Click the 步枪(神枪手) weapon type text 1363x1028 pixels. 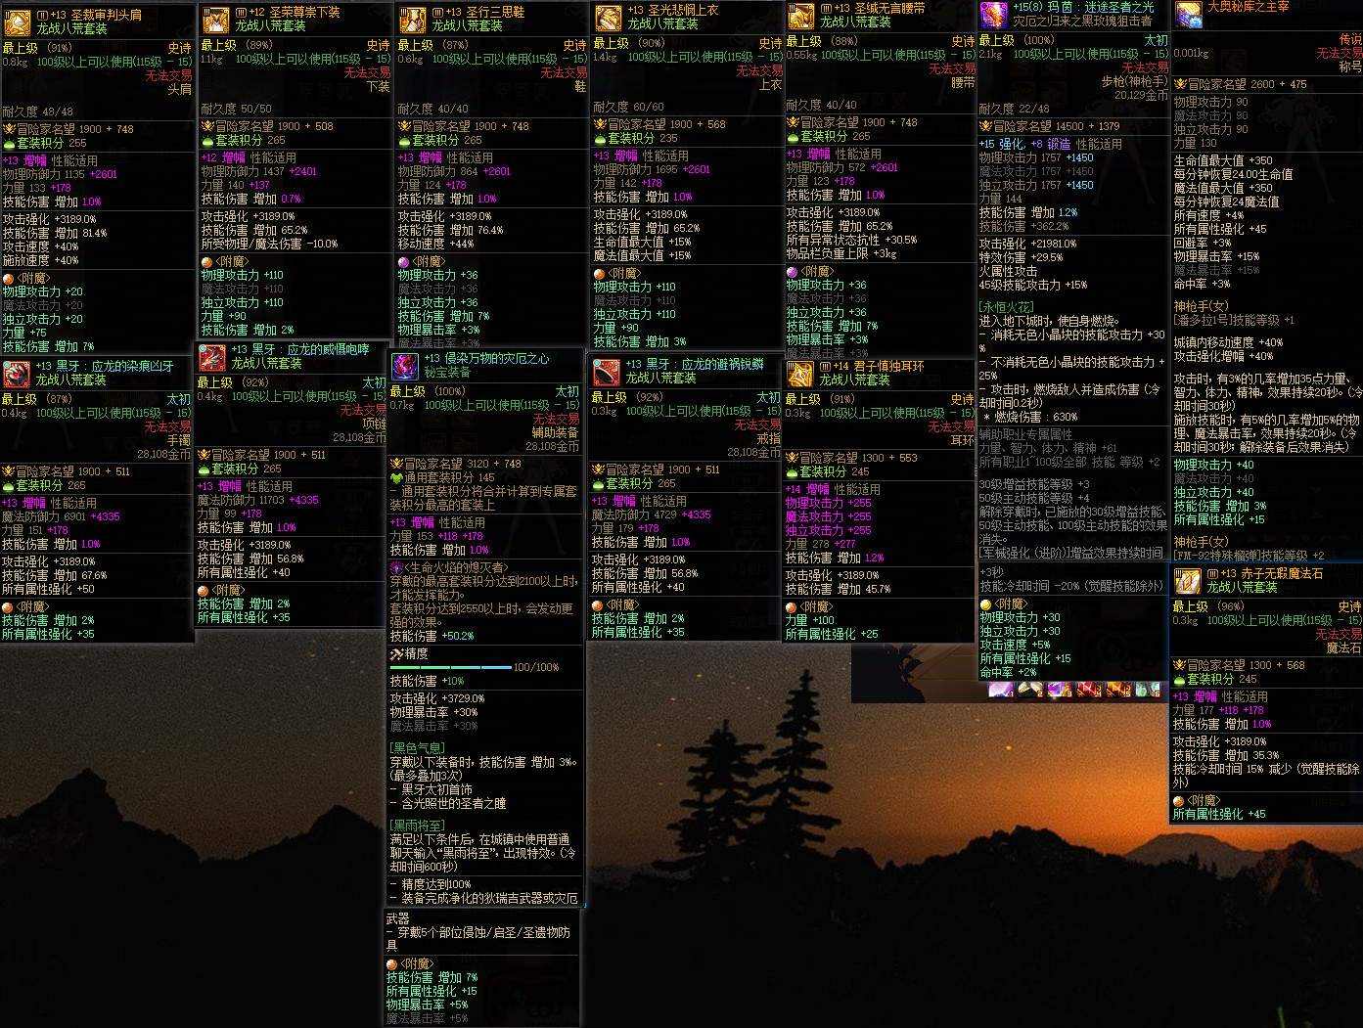(1134, 82)
